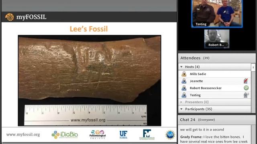This screenshot has height=144, width=257.
Task: Click the Florida Museum logo
Action: click(x=147, y=135)
